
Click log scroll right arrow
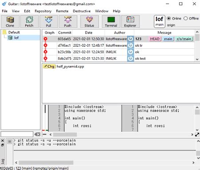point(193,162)
